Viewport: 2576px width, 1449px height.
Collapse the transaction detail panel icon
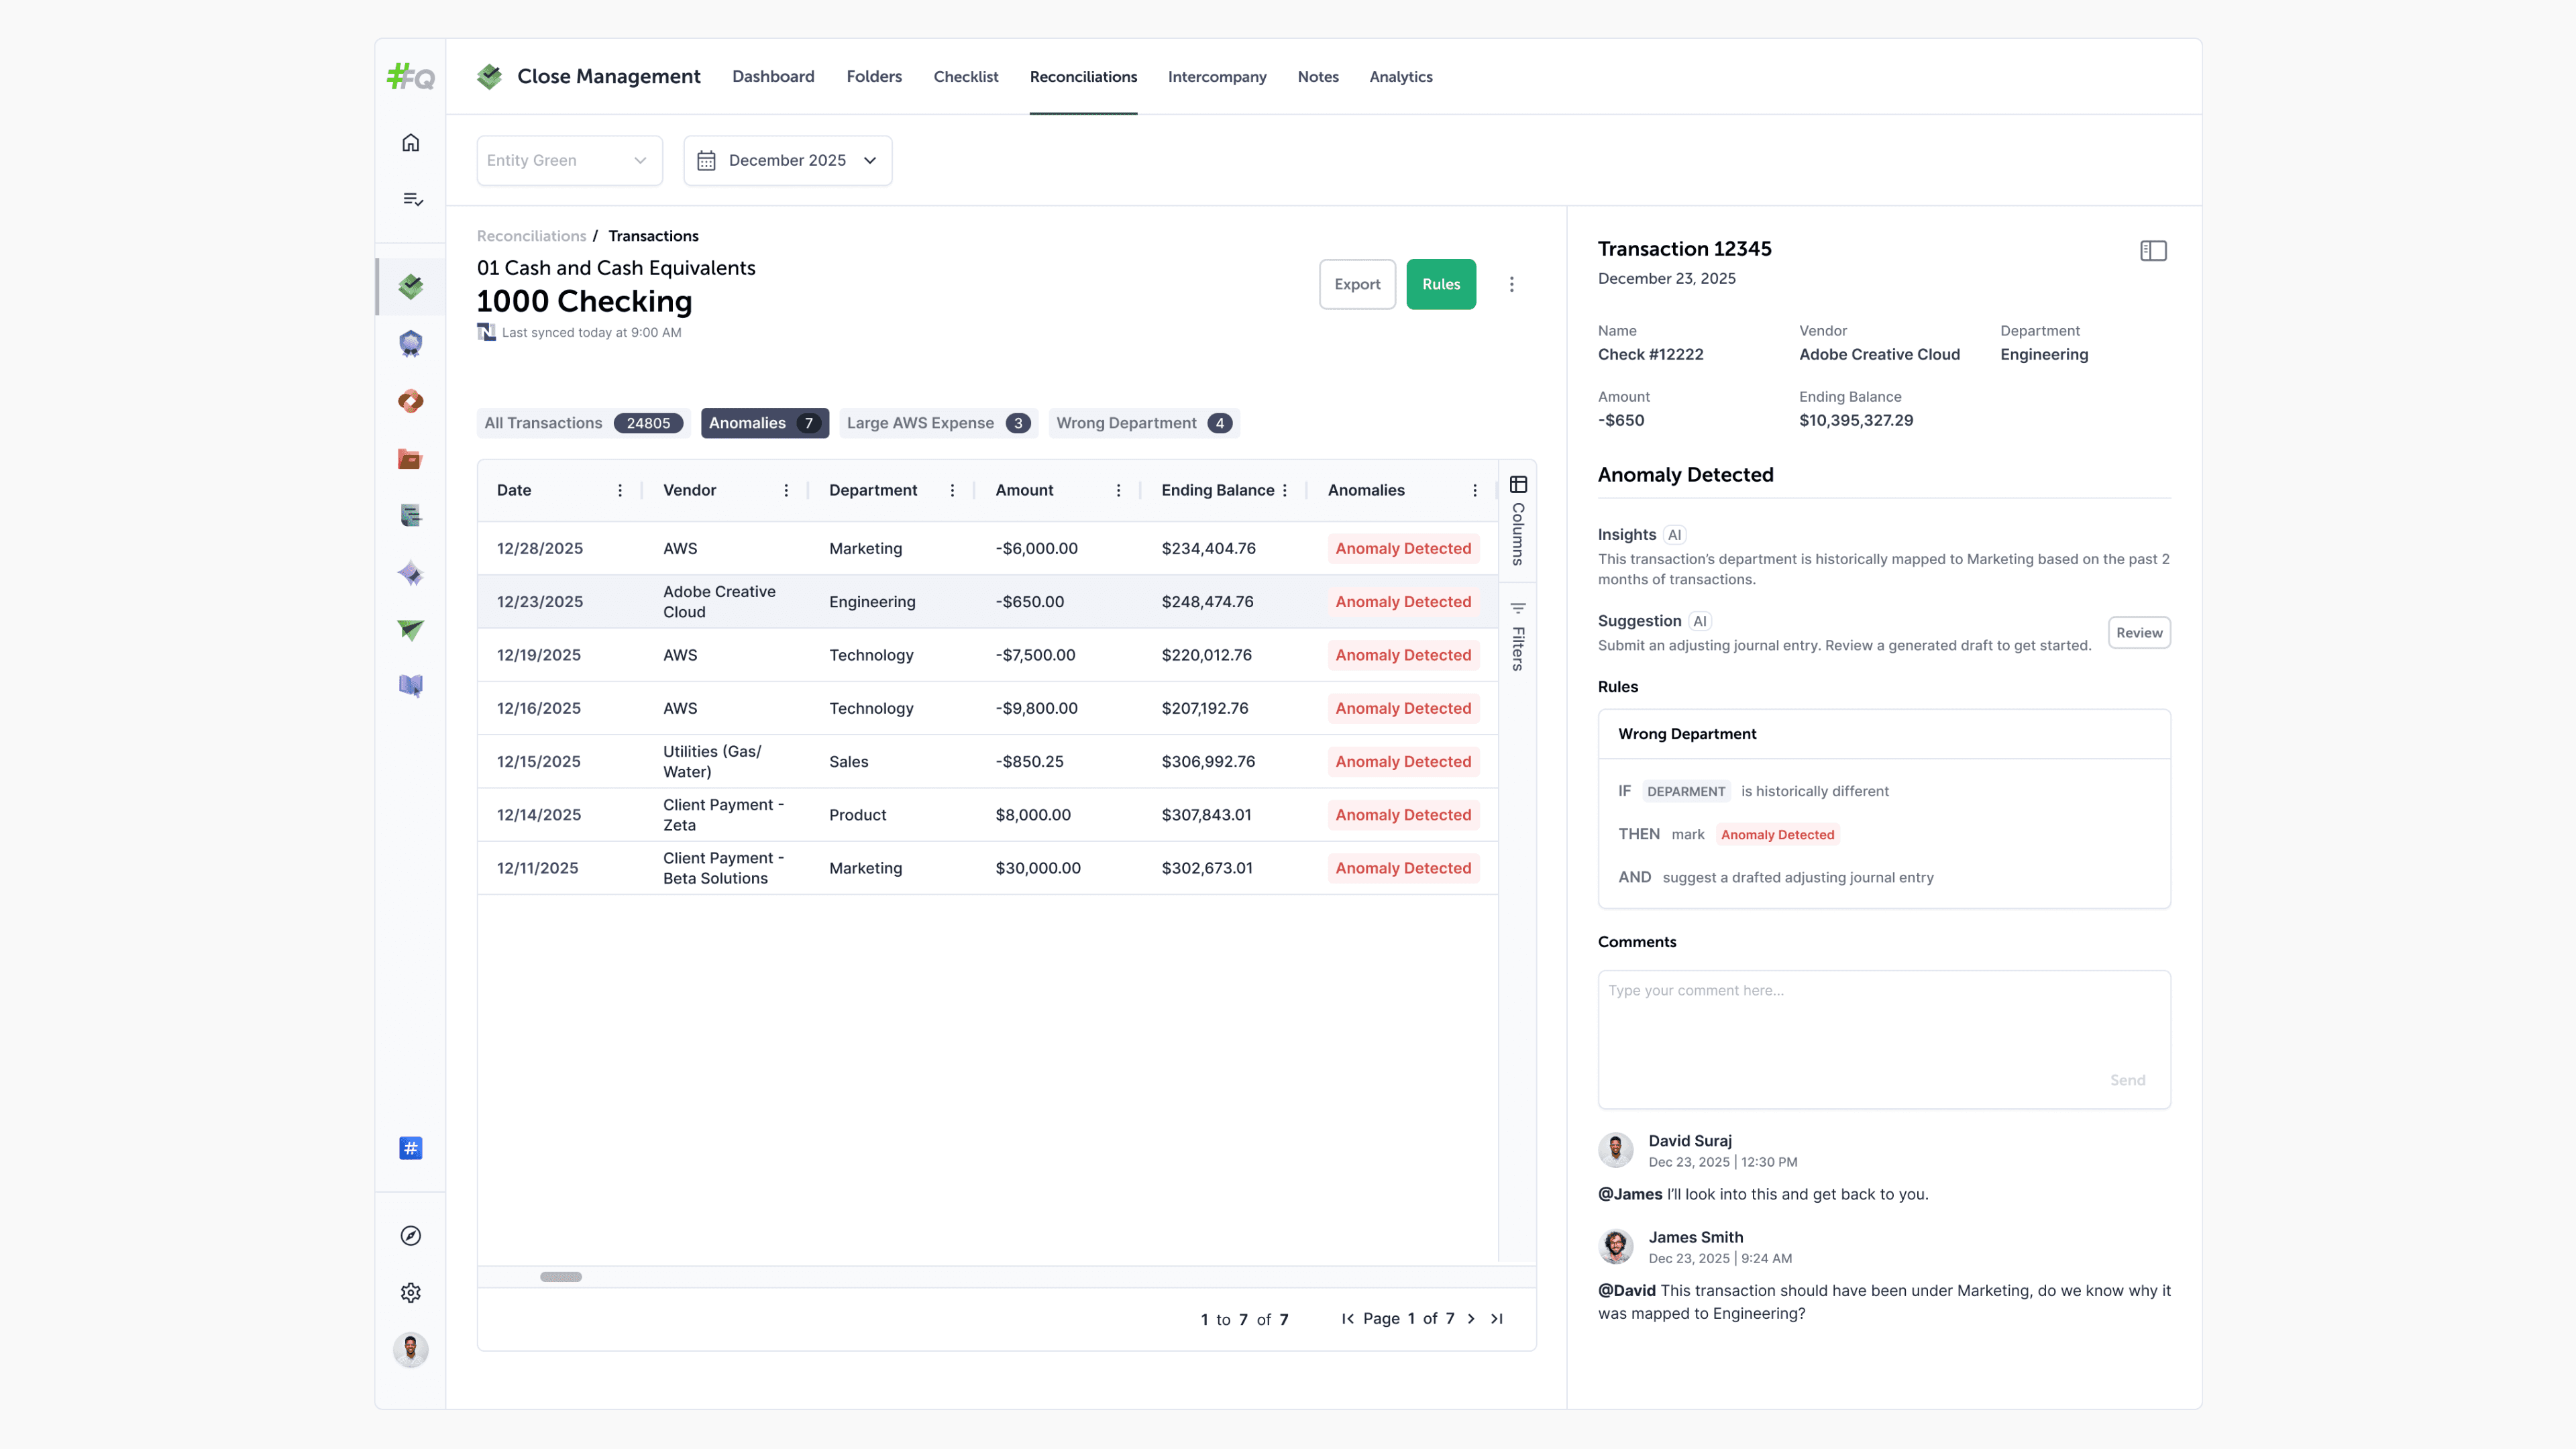click(x=2153, y=251)
